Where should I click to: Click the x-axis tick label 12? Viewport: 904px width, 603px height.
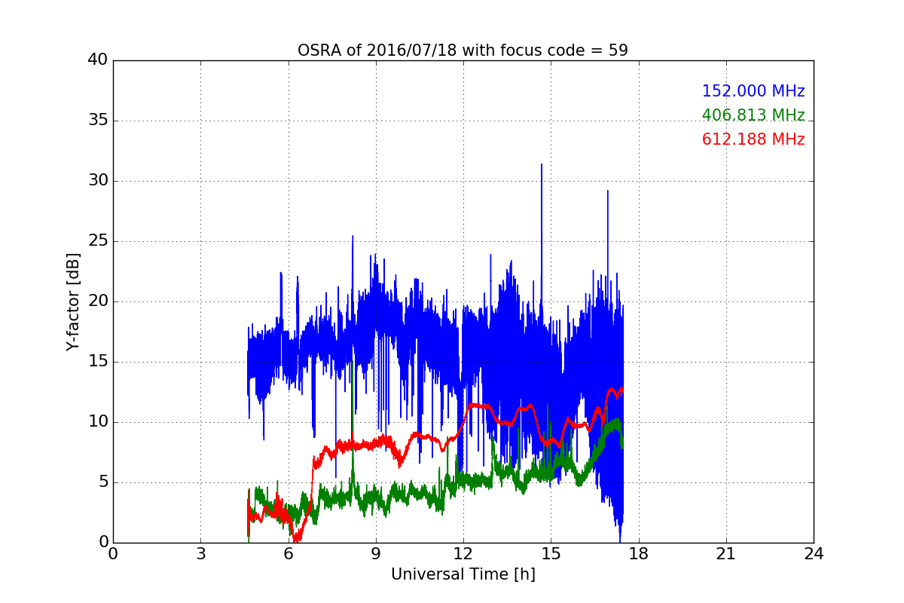pos(463,554)
